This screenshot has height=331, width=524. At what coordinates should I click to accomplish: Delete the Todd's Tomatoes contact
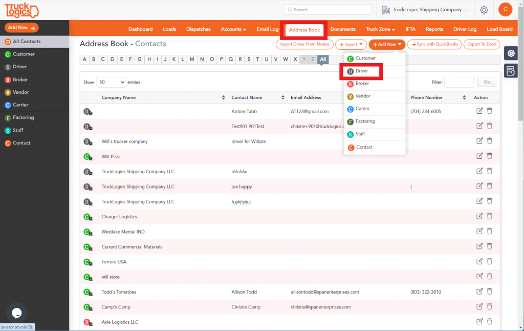[x=490, y=292]
